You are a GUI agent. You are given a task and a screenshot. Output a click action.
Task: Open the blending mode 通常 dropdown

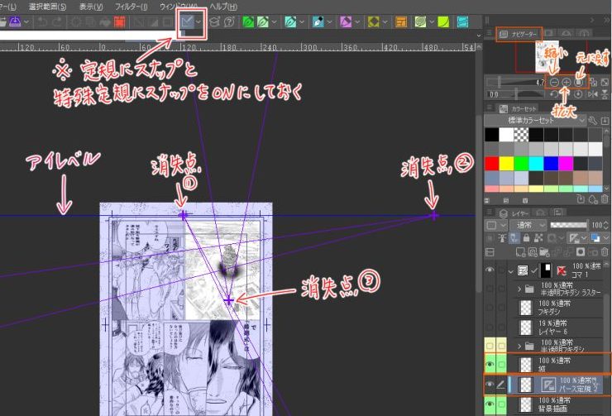click(528, 225)
